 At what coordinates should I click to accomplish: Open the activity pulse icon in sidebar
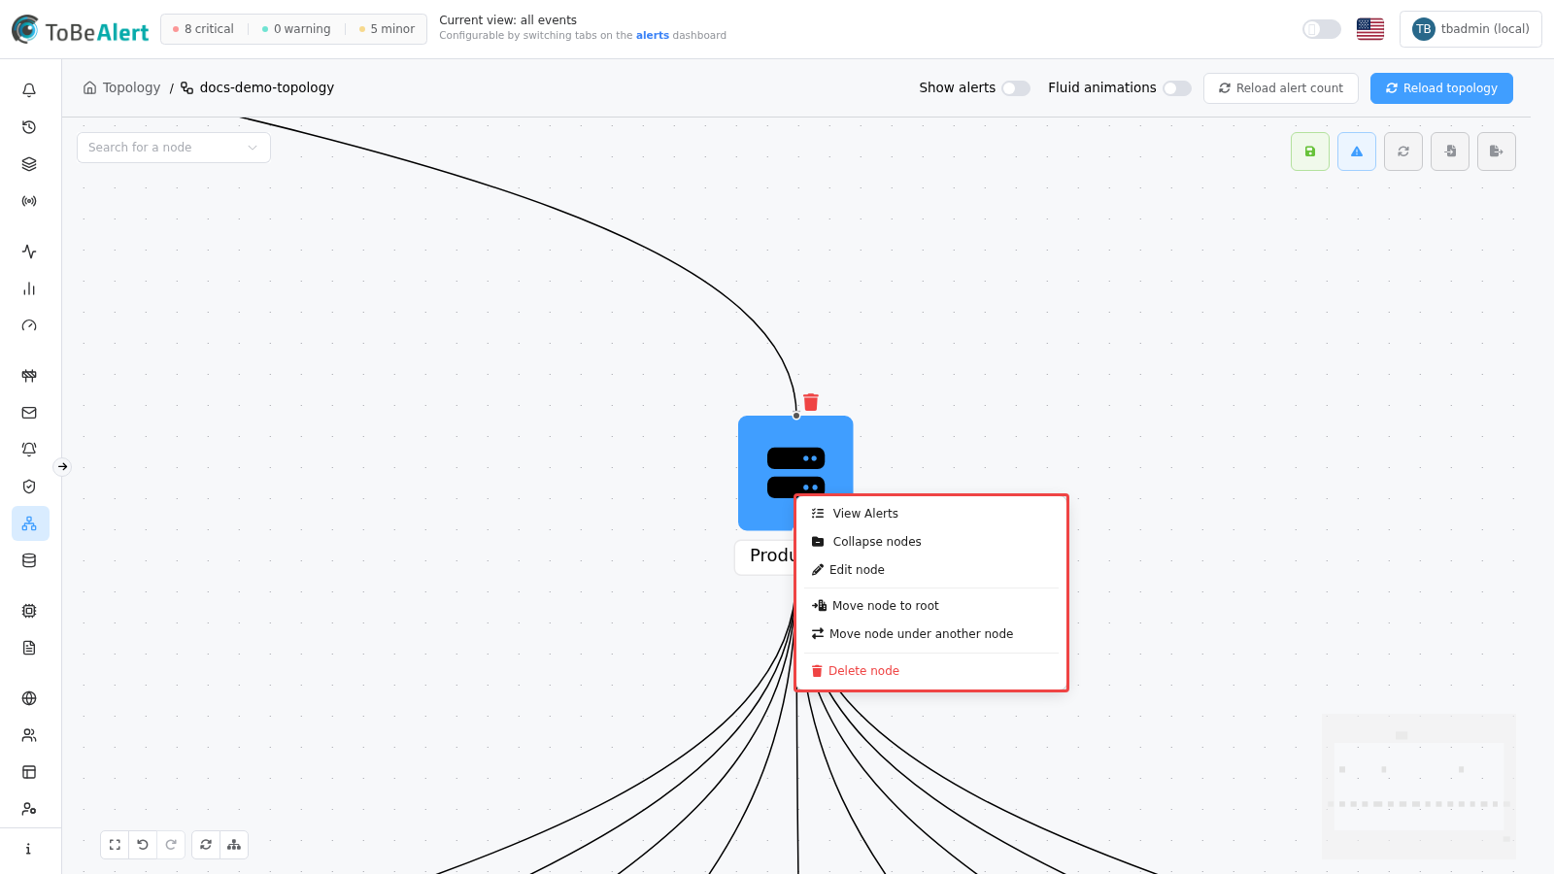29,252
